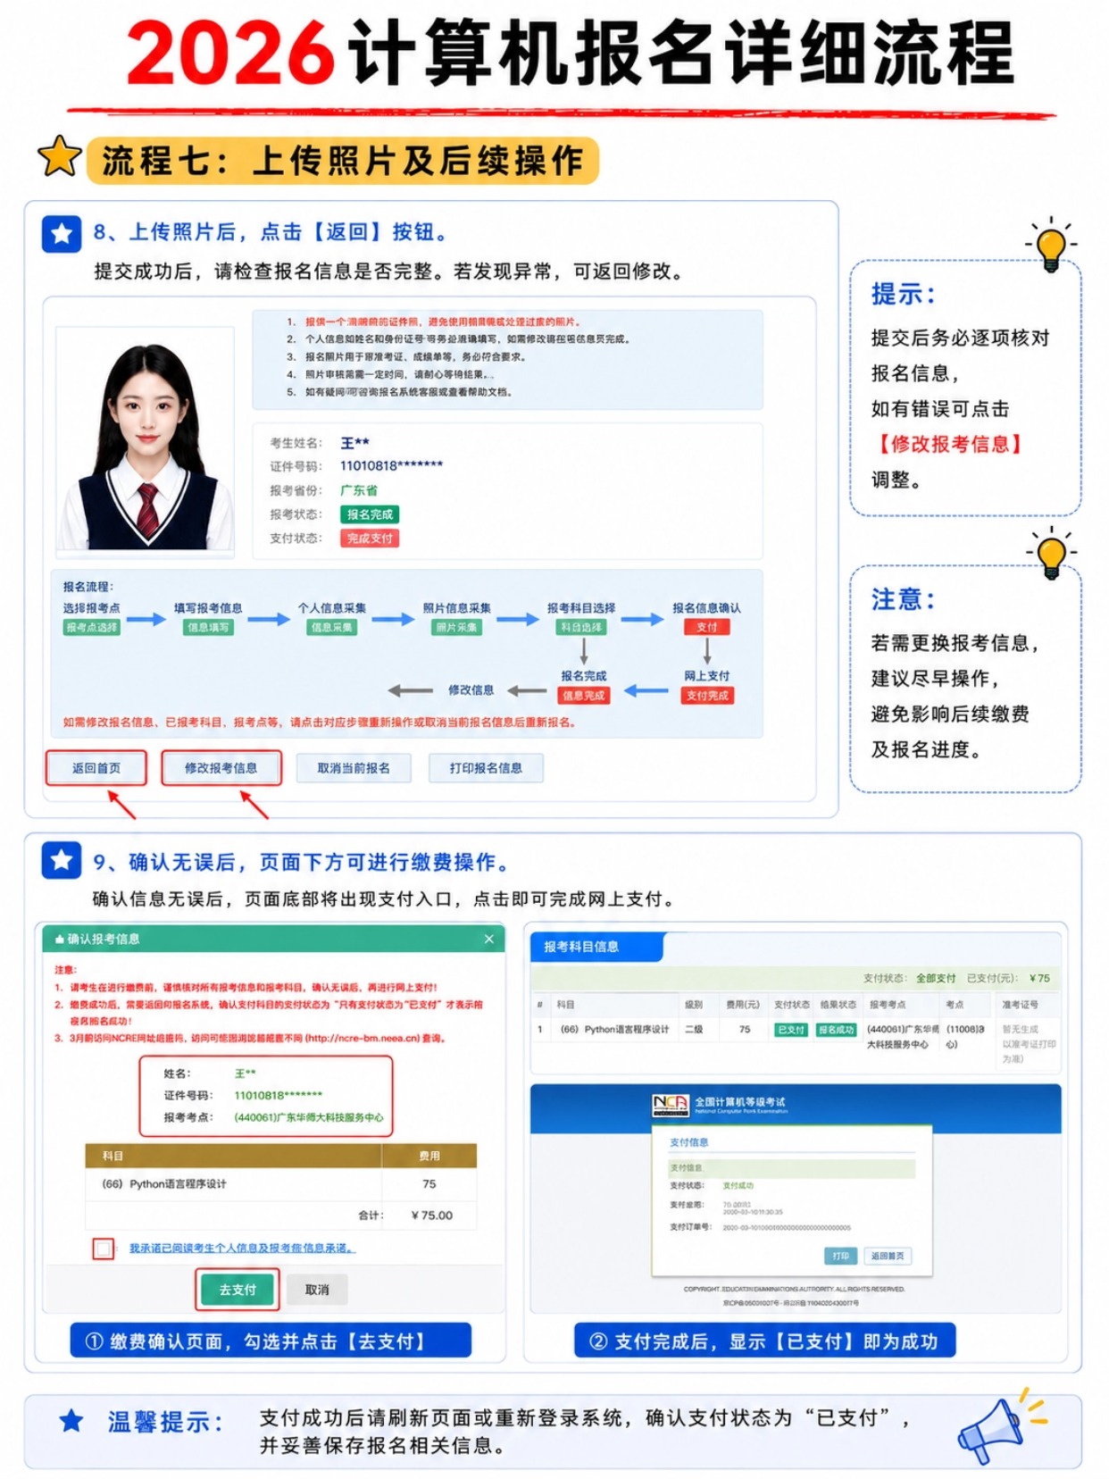Open the 我承诺已阅读考生个人信息 commitment link

(x=242, y=1248)
